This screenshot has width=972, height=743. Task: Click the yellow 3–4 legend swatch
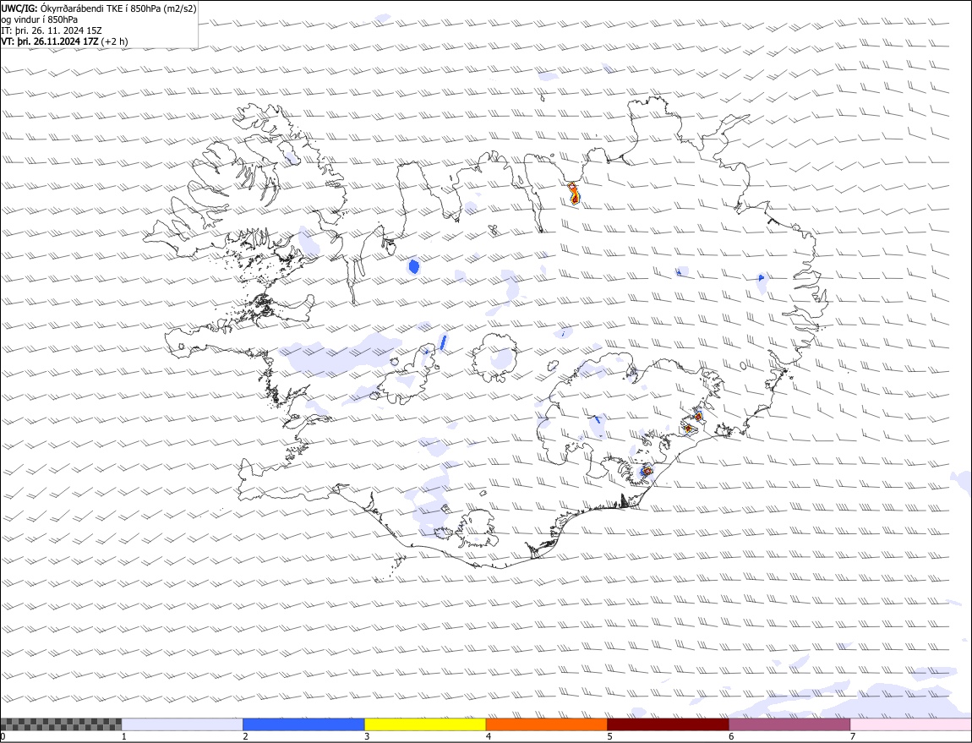click(x=425, y=724)
